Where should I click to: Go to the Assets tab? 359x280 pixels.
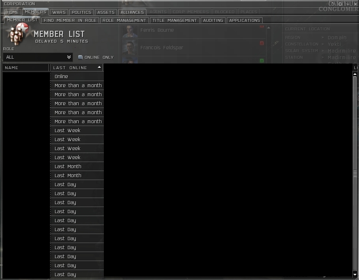click(x=106, y=12)
